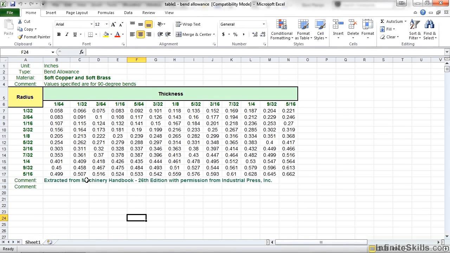Click the AutoSum sigma button
Screen dimensions: 450x253
point(392,21)
